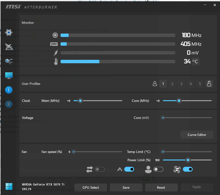This screenshot has height=195, width=220.
Task: Click the memory clock RAM icon
Action: [54, 44]
